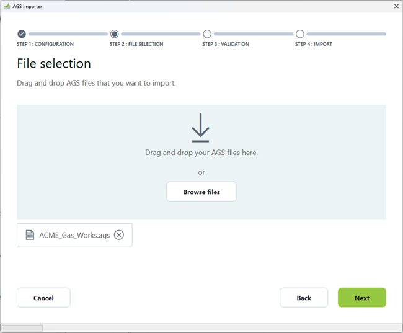The width and height of the screenshot is (403, 333).
Task: Cancel the AGS import wizard
Action: (x=43, y=298)
